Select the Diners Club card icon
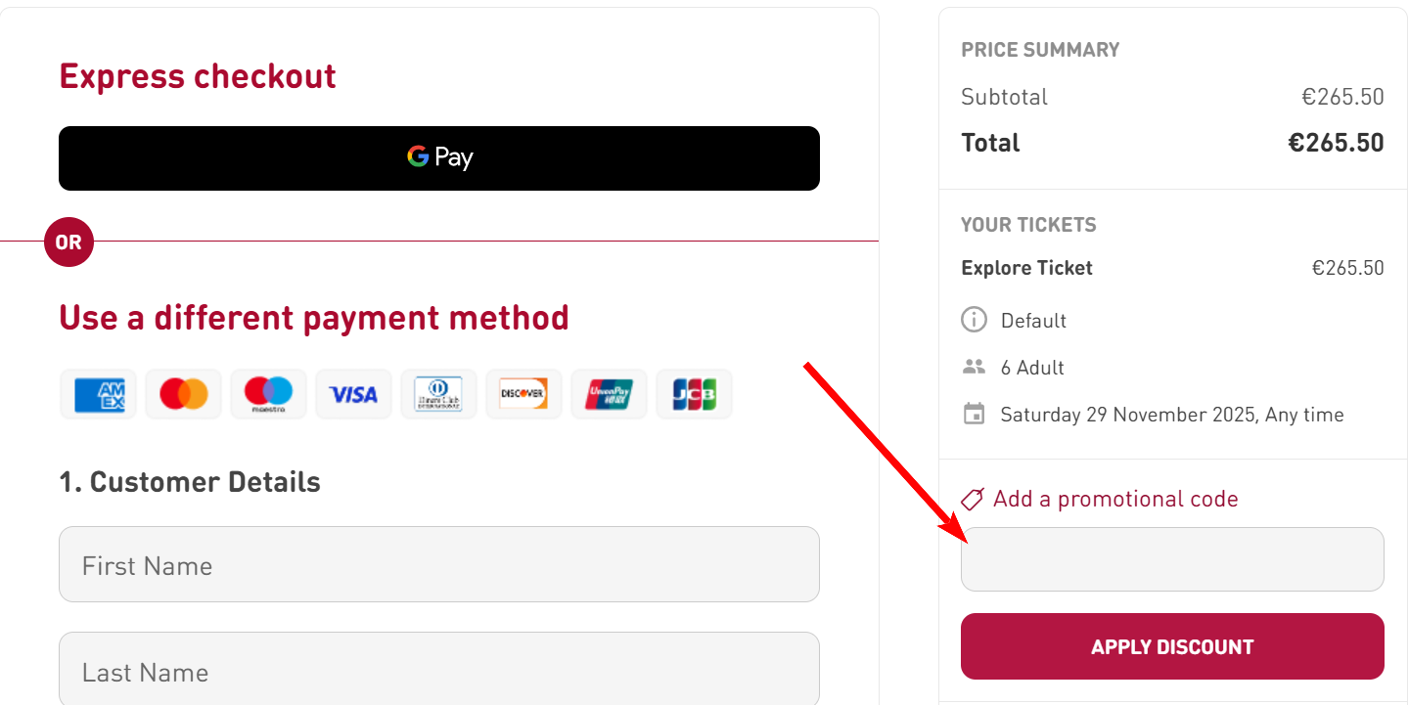The height and width of the screenshot is (705, 1409). click(438, 393)
